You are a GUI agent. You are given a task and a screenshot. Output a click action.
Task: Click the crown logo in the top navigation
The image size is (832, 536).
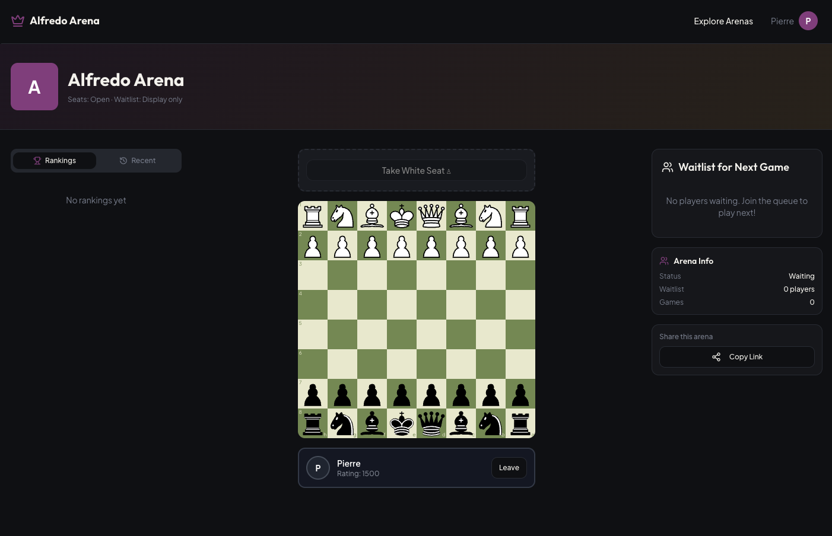pos(17,20)
